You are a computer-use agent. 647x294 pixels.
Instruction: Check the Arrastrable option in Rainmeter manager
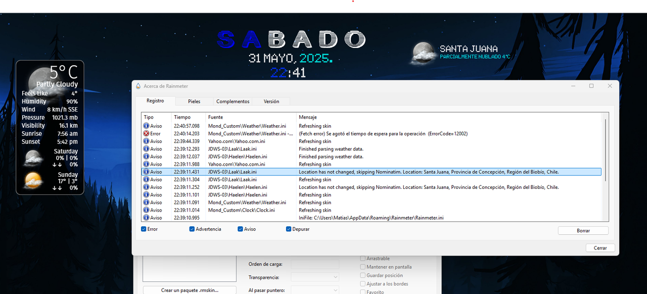(362, 259)
